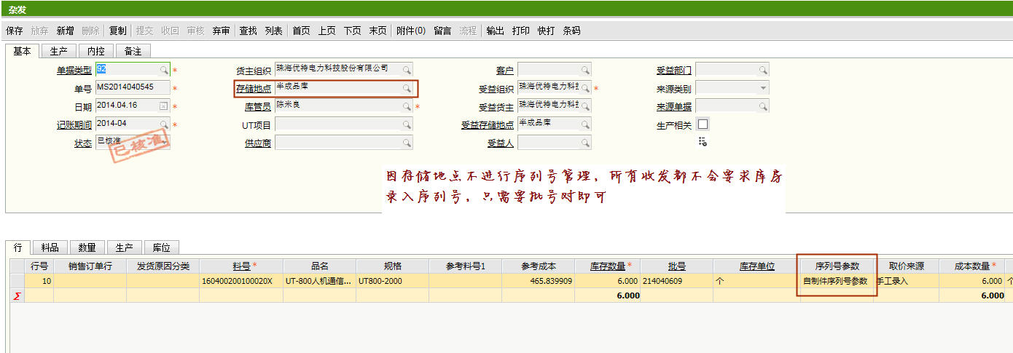Expand the 来源类别 dropdown
1013x353 pixels.
point(762,88)
